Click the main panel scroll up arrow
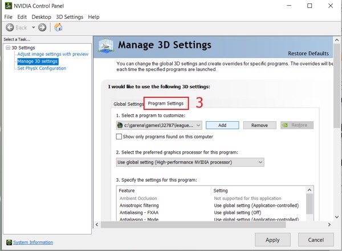 pyautogui.click(x=337, y=40)
